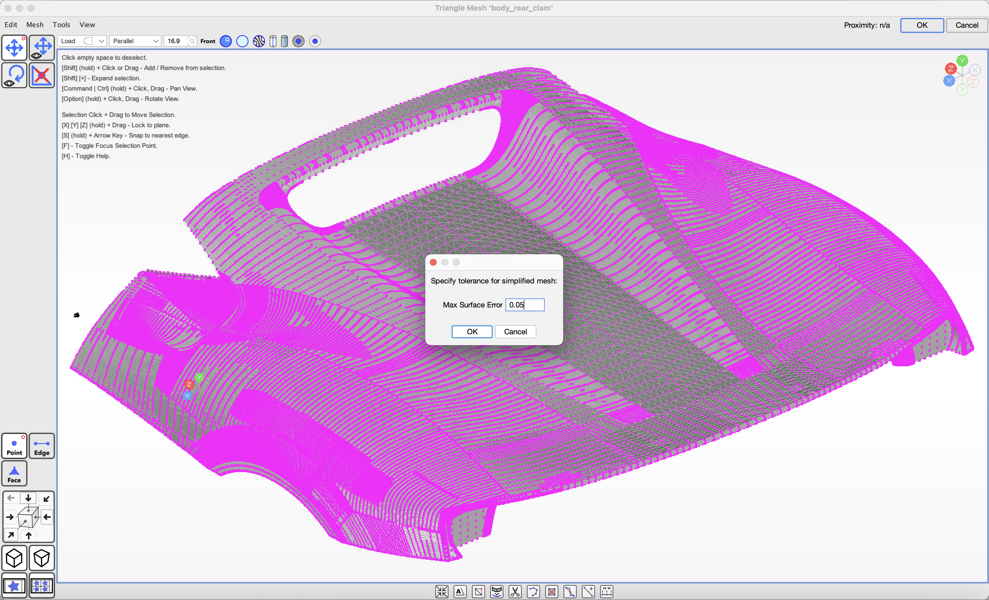Switch to four-pane star view layout
Image resolution: width=989 pixels, height=600 pixels.
tap(42, 586)
